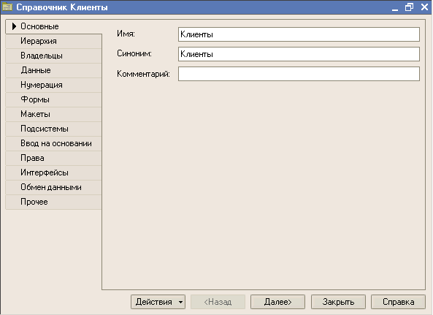
Task: Click the Синоним text field
Action: coord(299,54)
